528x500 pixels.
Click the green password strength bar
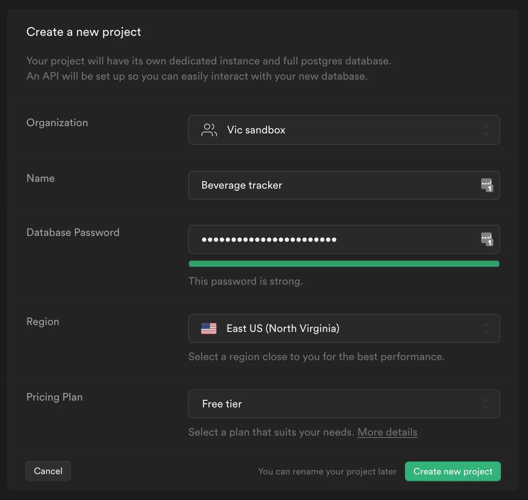344,264
